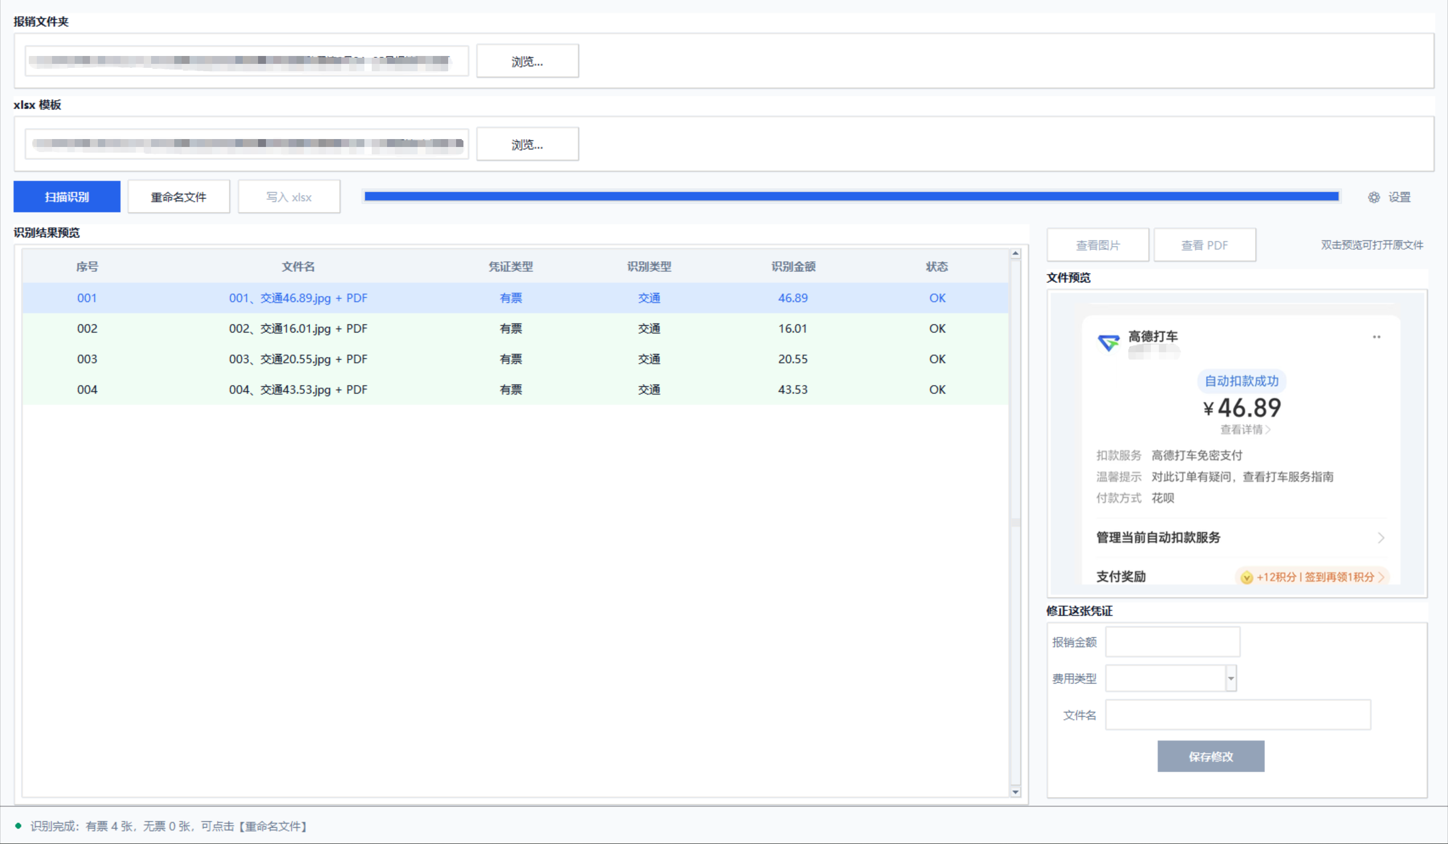Click the 查看图片 button
The image size is (1448, 844).
click(1098, 245)
